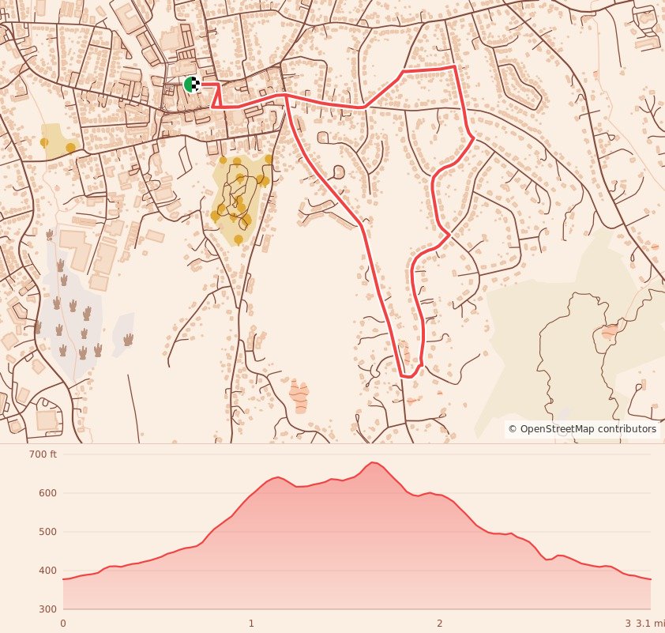Screen dimensions: 665x633
Task: Click the '2' mile distance axis label
Action: coord(439,624)
